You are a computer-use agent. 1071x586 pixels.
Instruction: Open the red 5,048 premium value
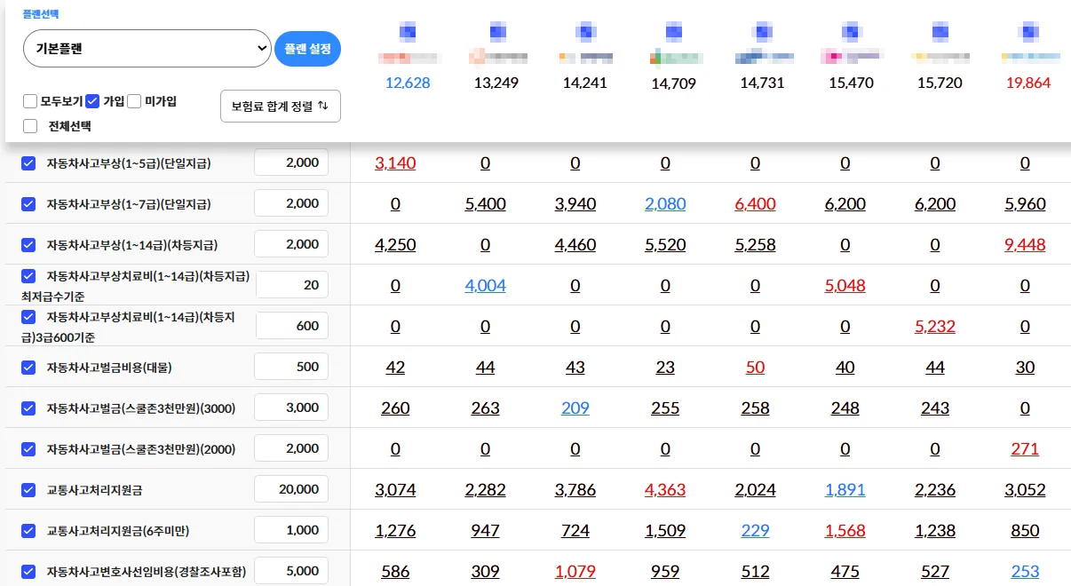click(845, 286)
